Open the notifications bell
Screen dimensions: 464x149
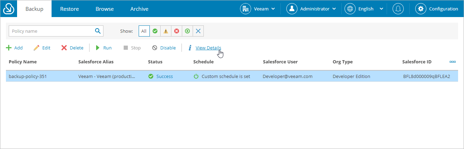click(x=398, y=9)
